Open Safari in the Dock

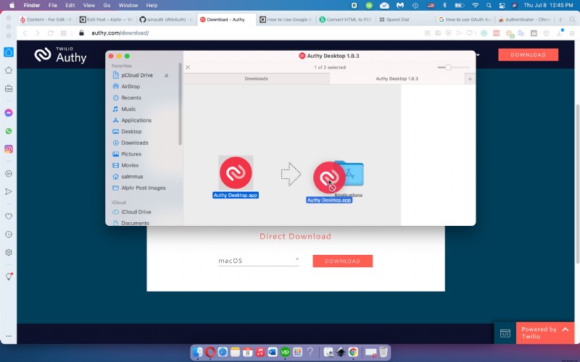point(223,352)
